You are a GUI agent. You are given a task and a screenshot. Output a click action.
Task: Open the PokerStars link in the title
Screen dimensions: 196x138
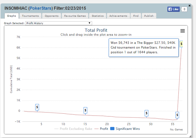(x=41, y=8)
